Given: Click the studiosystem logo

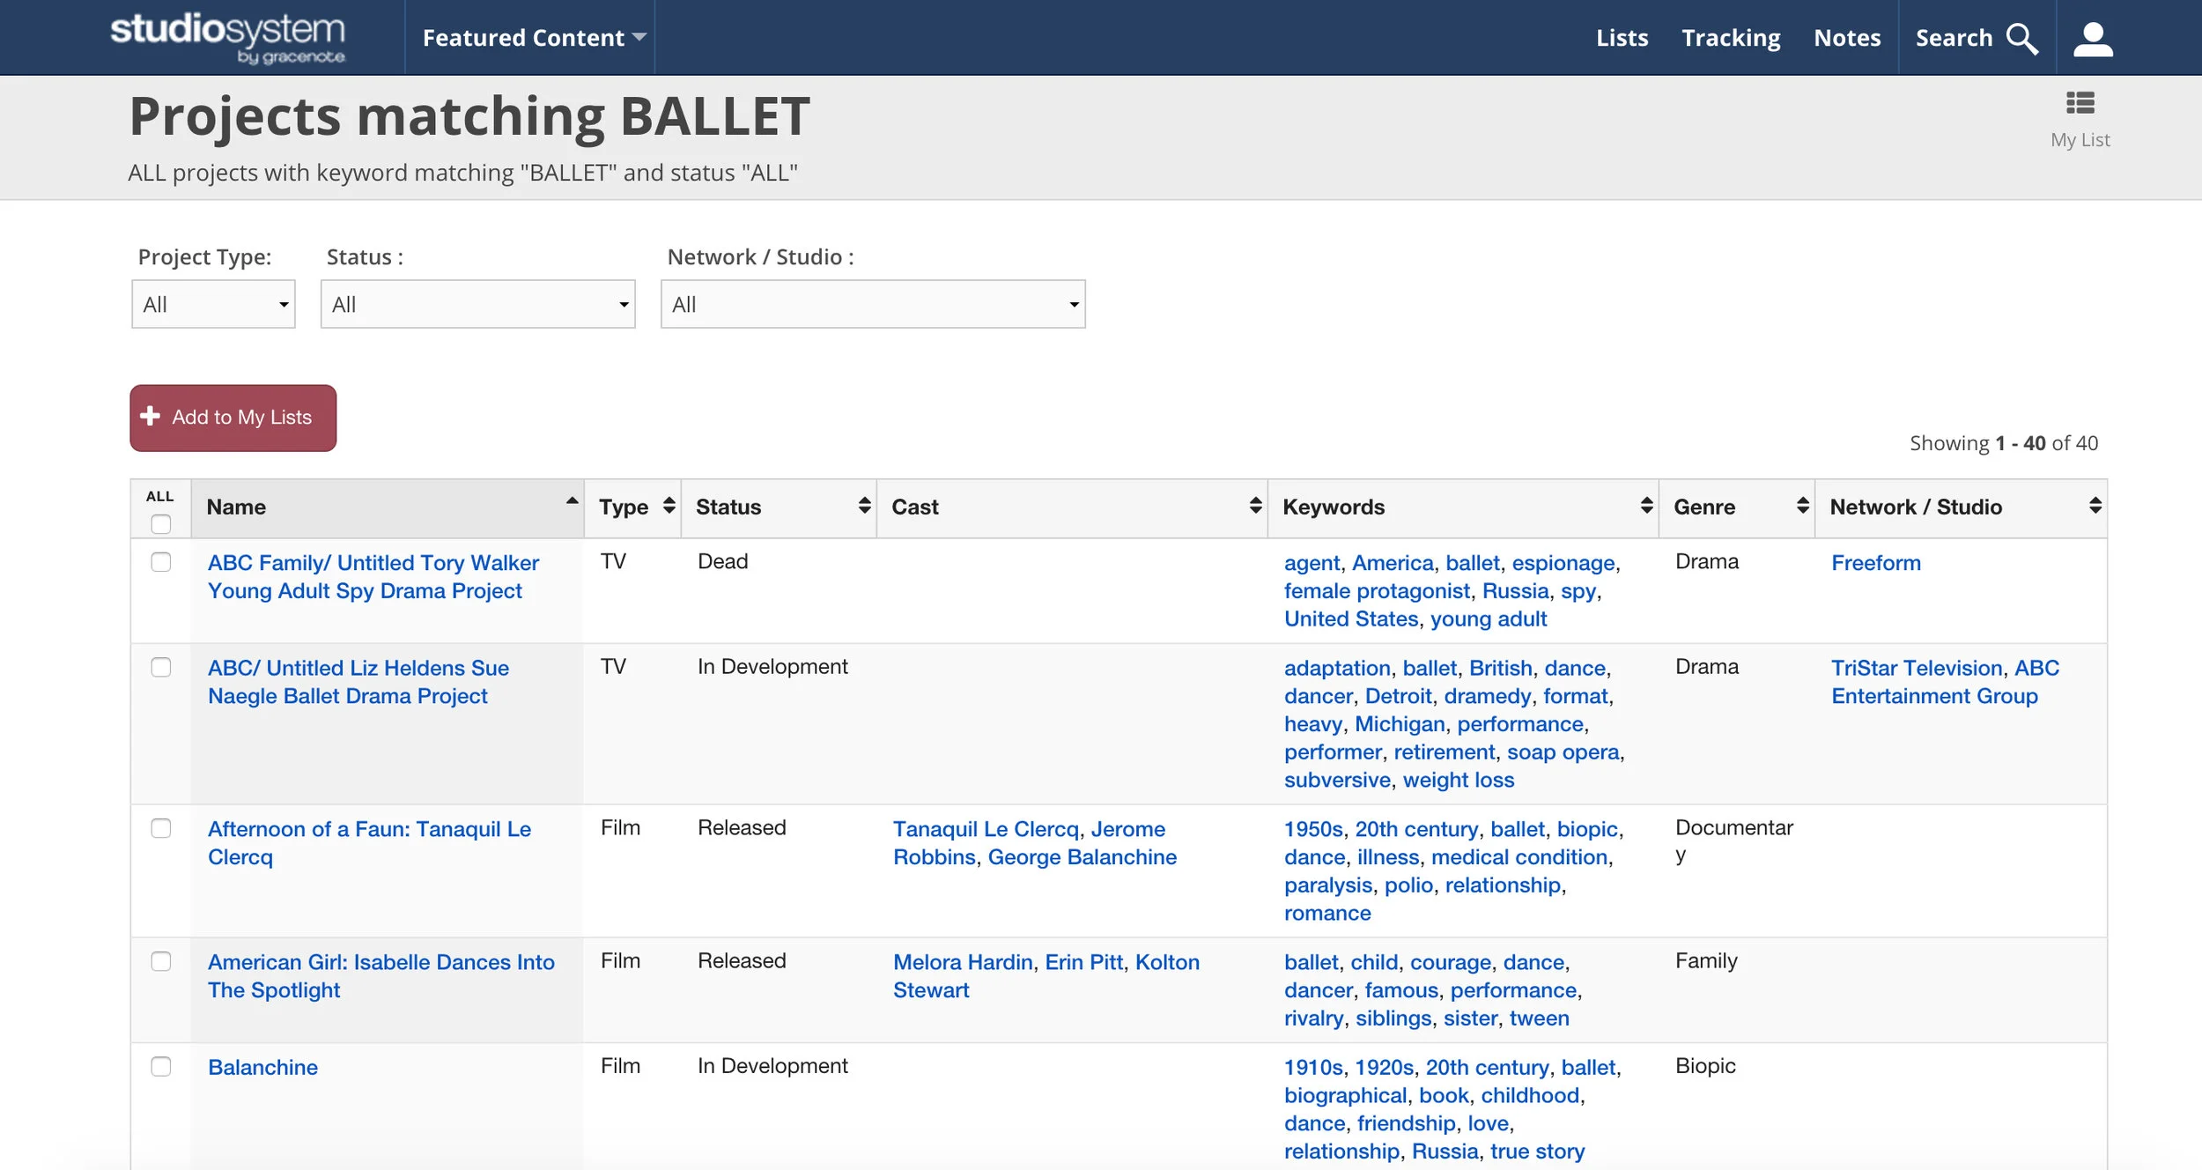Looking at the screenshot, I should (x=228, y=38).
